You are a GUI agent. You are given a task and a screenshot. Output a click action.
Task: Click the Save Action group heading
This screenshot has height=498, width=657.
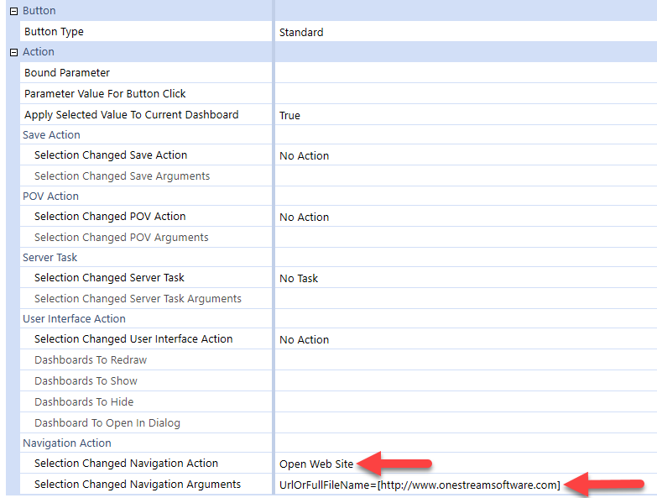pos(51,135)
